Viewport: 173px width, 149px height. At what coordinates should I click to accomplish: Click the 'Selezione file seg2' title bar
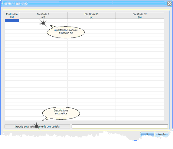click(x=84, y=4)
